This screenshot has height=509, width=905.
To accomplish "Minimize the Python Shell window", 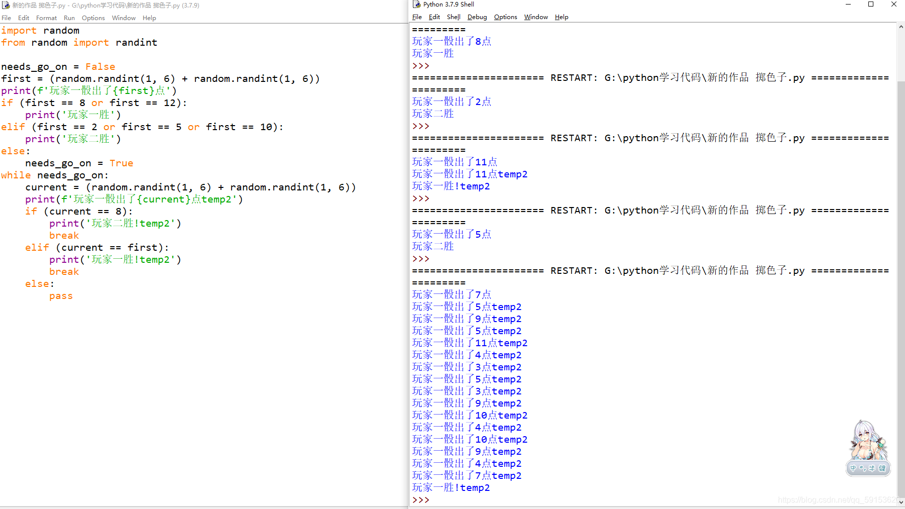I will [848, 5].
